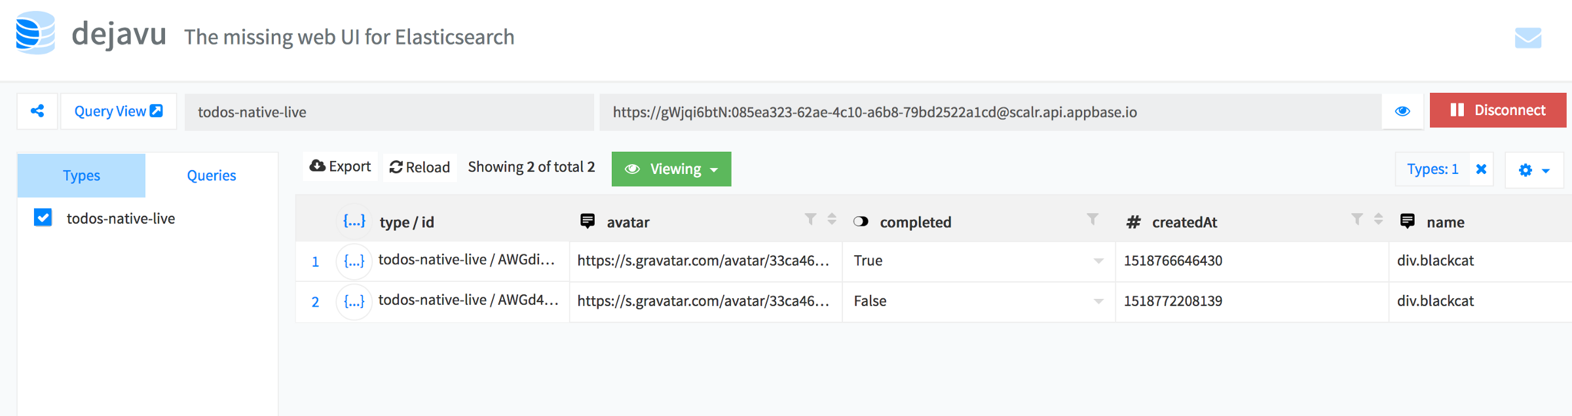Viewport: 1572px width, 416px height.
Task: Open completed dropdown for False row
Action: coord(1098,302)
